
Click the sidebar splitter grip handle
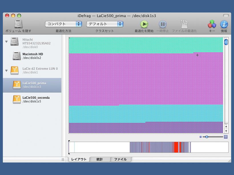63,160
